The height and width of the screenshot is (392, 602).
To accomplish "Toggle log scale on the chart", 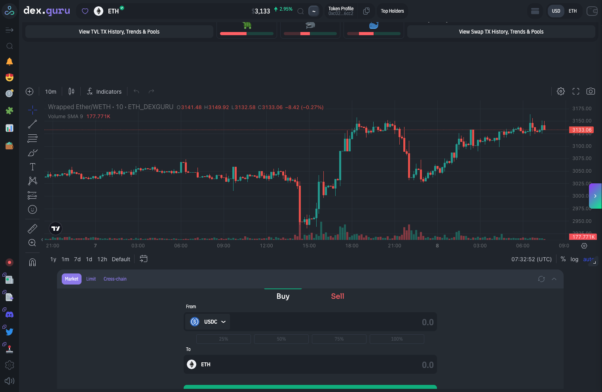I will 574,259.
